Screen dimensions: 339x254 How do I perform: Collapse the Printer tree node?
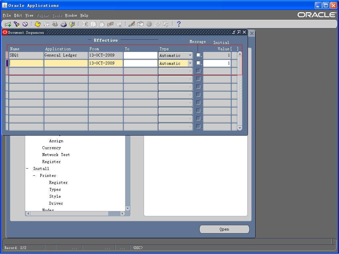point(34,175)
